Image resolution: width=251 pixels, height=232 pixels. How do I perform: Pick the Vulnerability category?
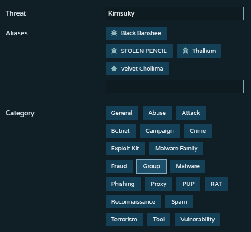[x=197, y=220]
